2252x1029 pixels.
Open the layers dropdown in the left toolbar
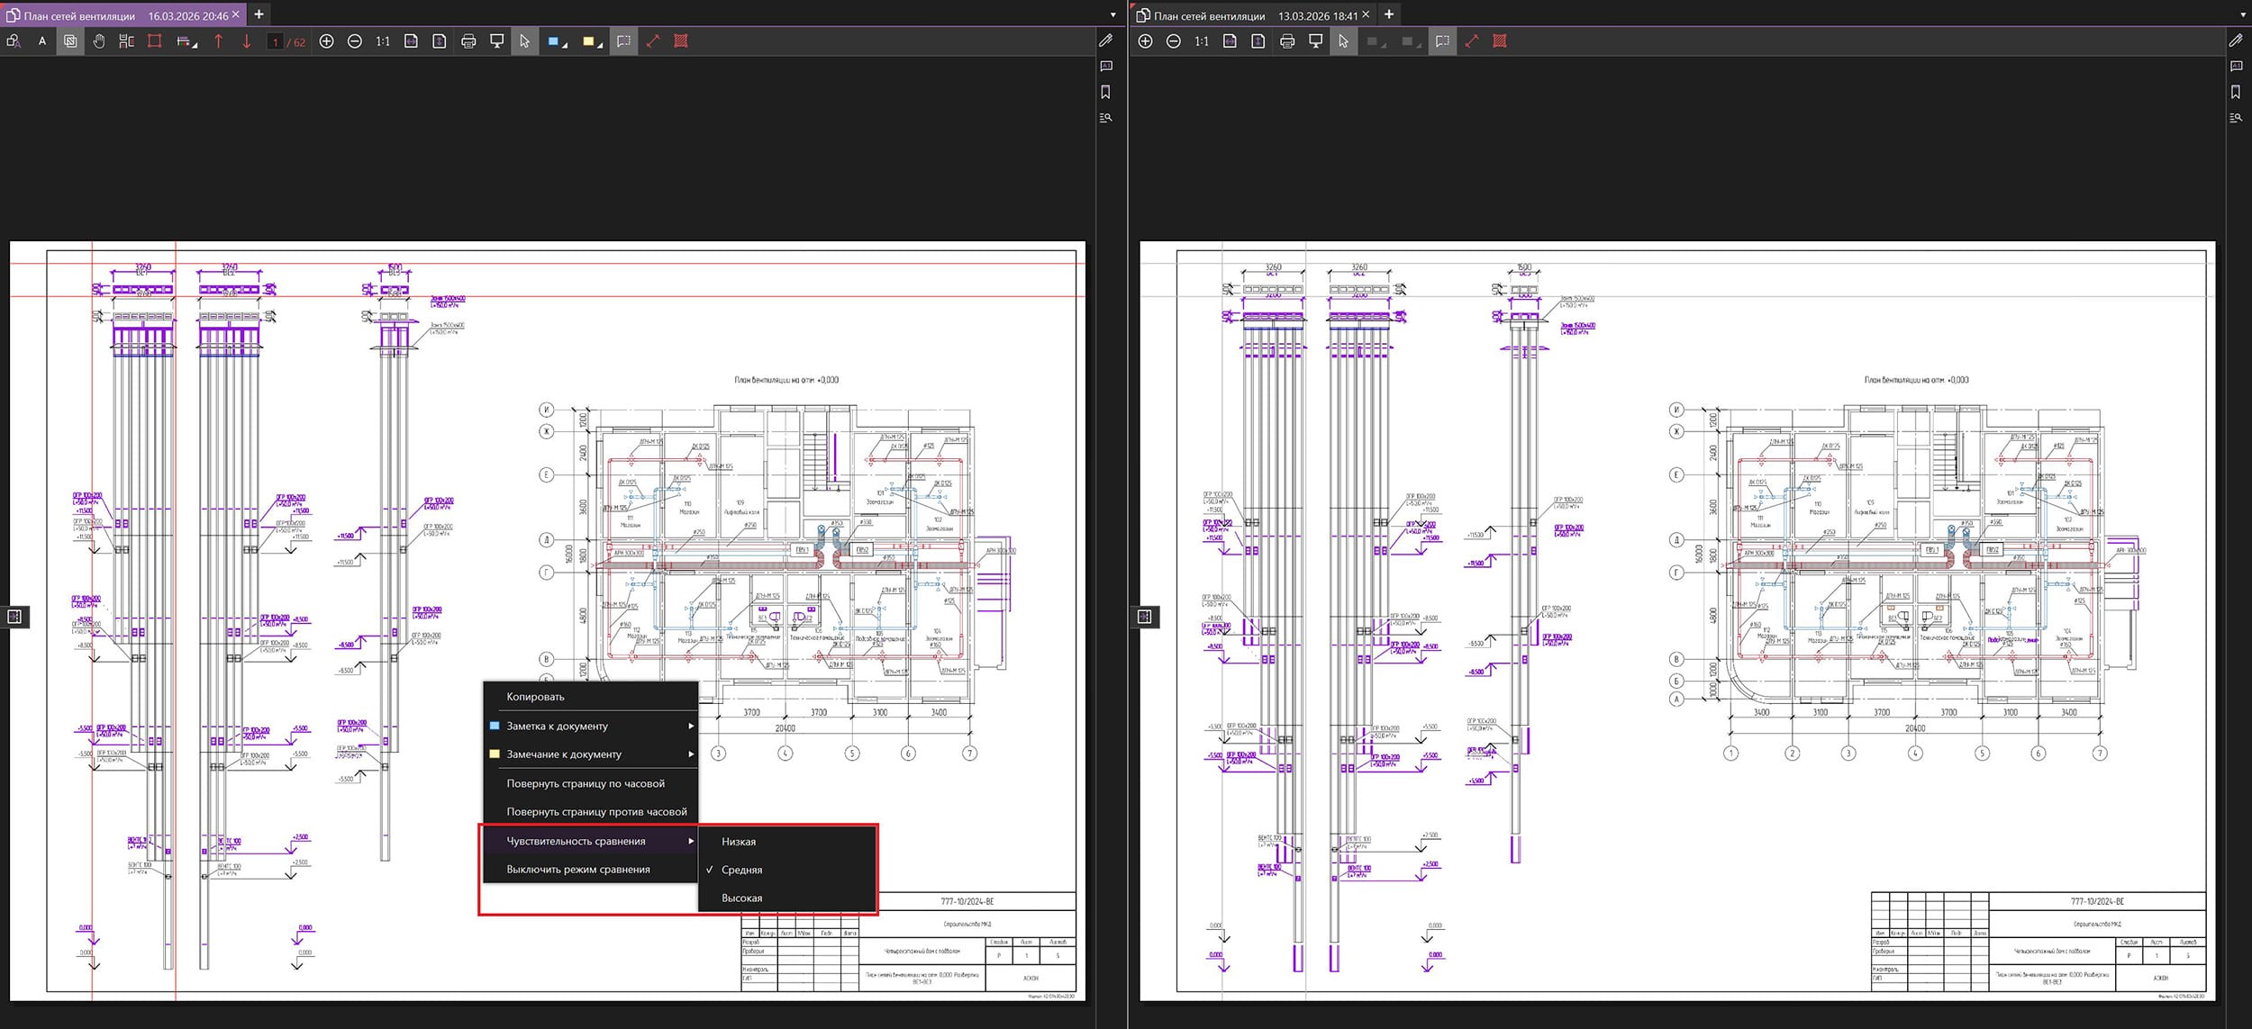195,44
